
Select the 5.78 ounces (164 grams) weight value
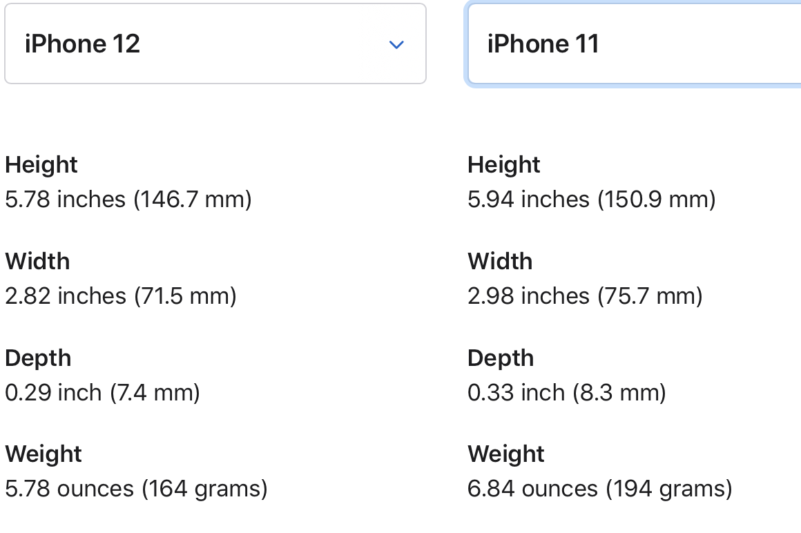pyautogui.click(x=136, y=489)
